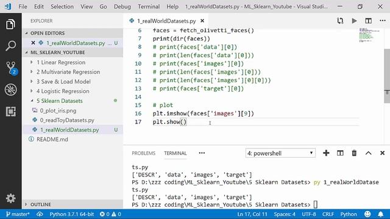The width and height of the screenshot is (390, 219).
Task: Maximize the panel with up chevron
Action: [368, 153]
